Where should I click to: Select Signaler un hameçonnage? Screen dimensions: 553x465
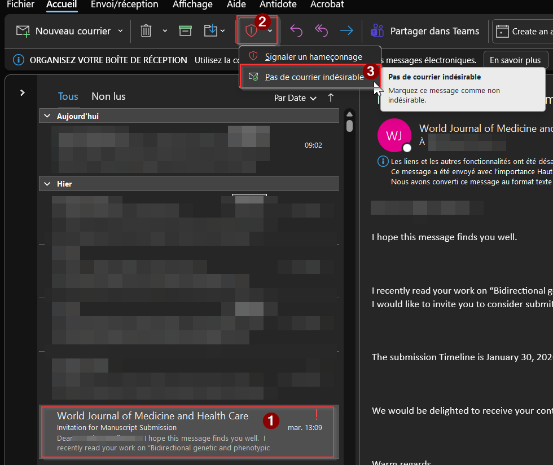click(313, 57)
